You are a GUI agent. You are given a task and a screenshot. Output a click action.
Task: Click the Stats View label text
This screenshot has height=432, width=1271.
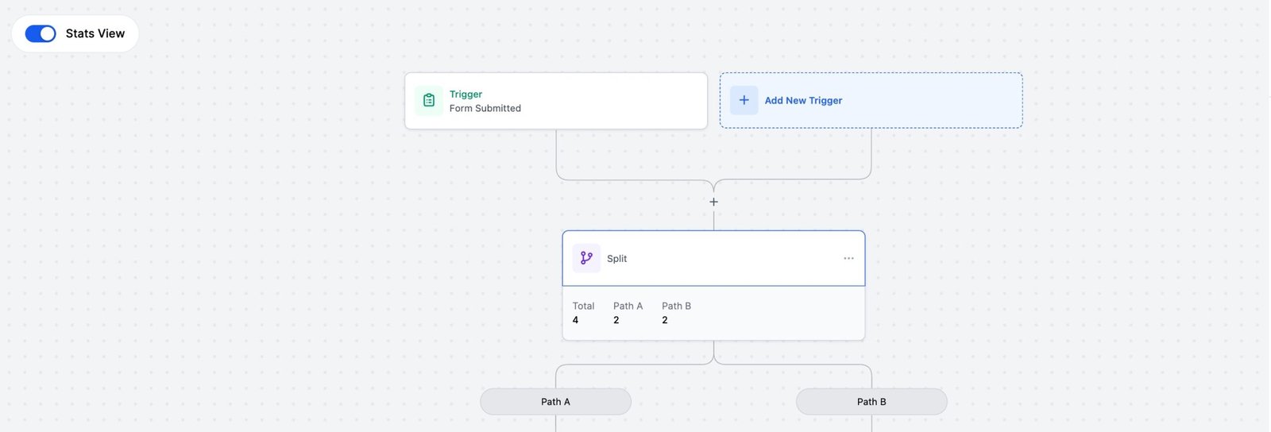click(x=95, y=33)
